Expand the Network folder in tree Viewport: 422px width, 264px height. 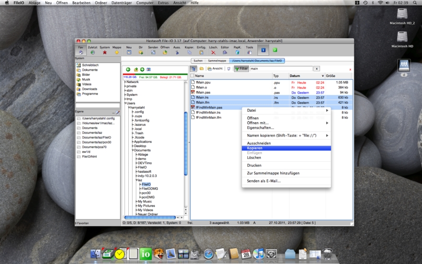125,82
